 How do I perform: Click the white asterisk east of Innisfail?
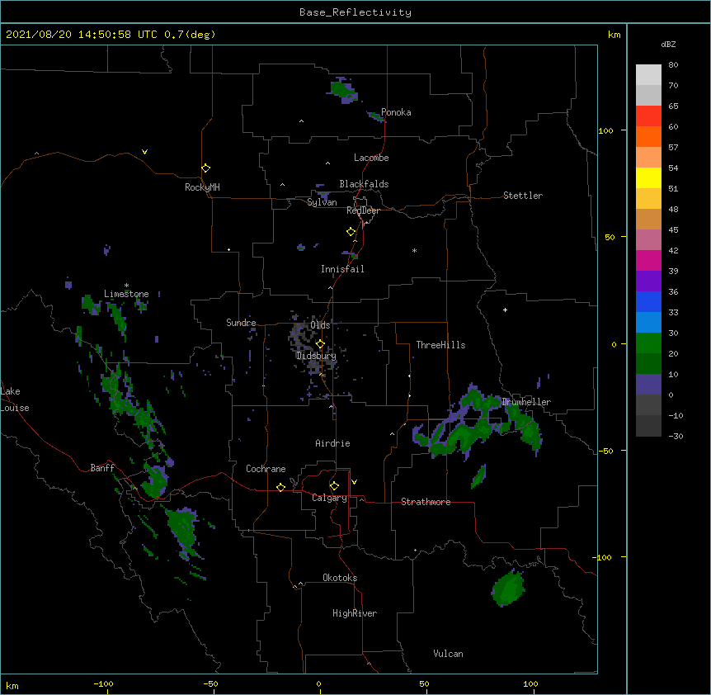tap(414, 250)
